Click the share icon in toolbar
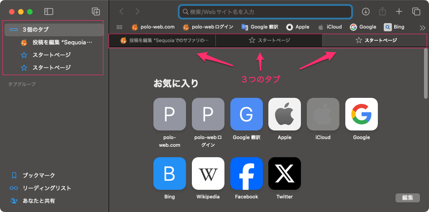Viewport: 429px width, 212px height. click(x=382, y=11)
